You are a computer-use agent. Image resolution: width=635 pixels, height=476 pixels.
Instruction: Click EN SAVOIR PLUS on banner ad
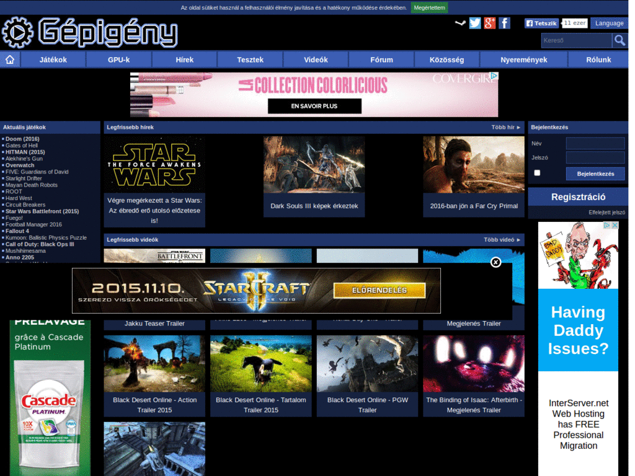pos(314,106)
